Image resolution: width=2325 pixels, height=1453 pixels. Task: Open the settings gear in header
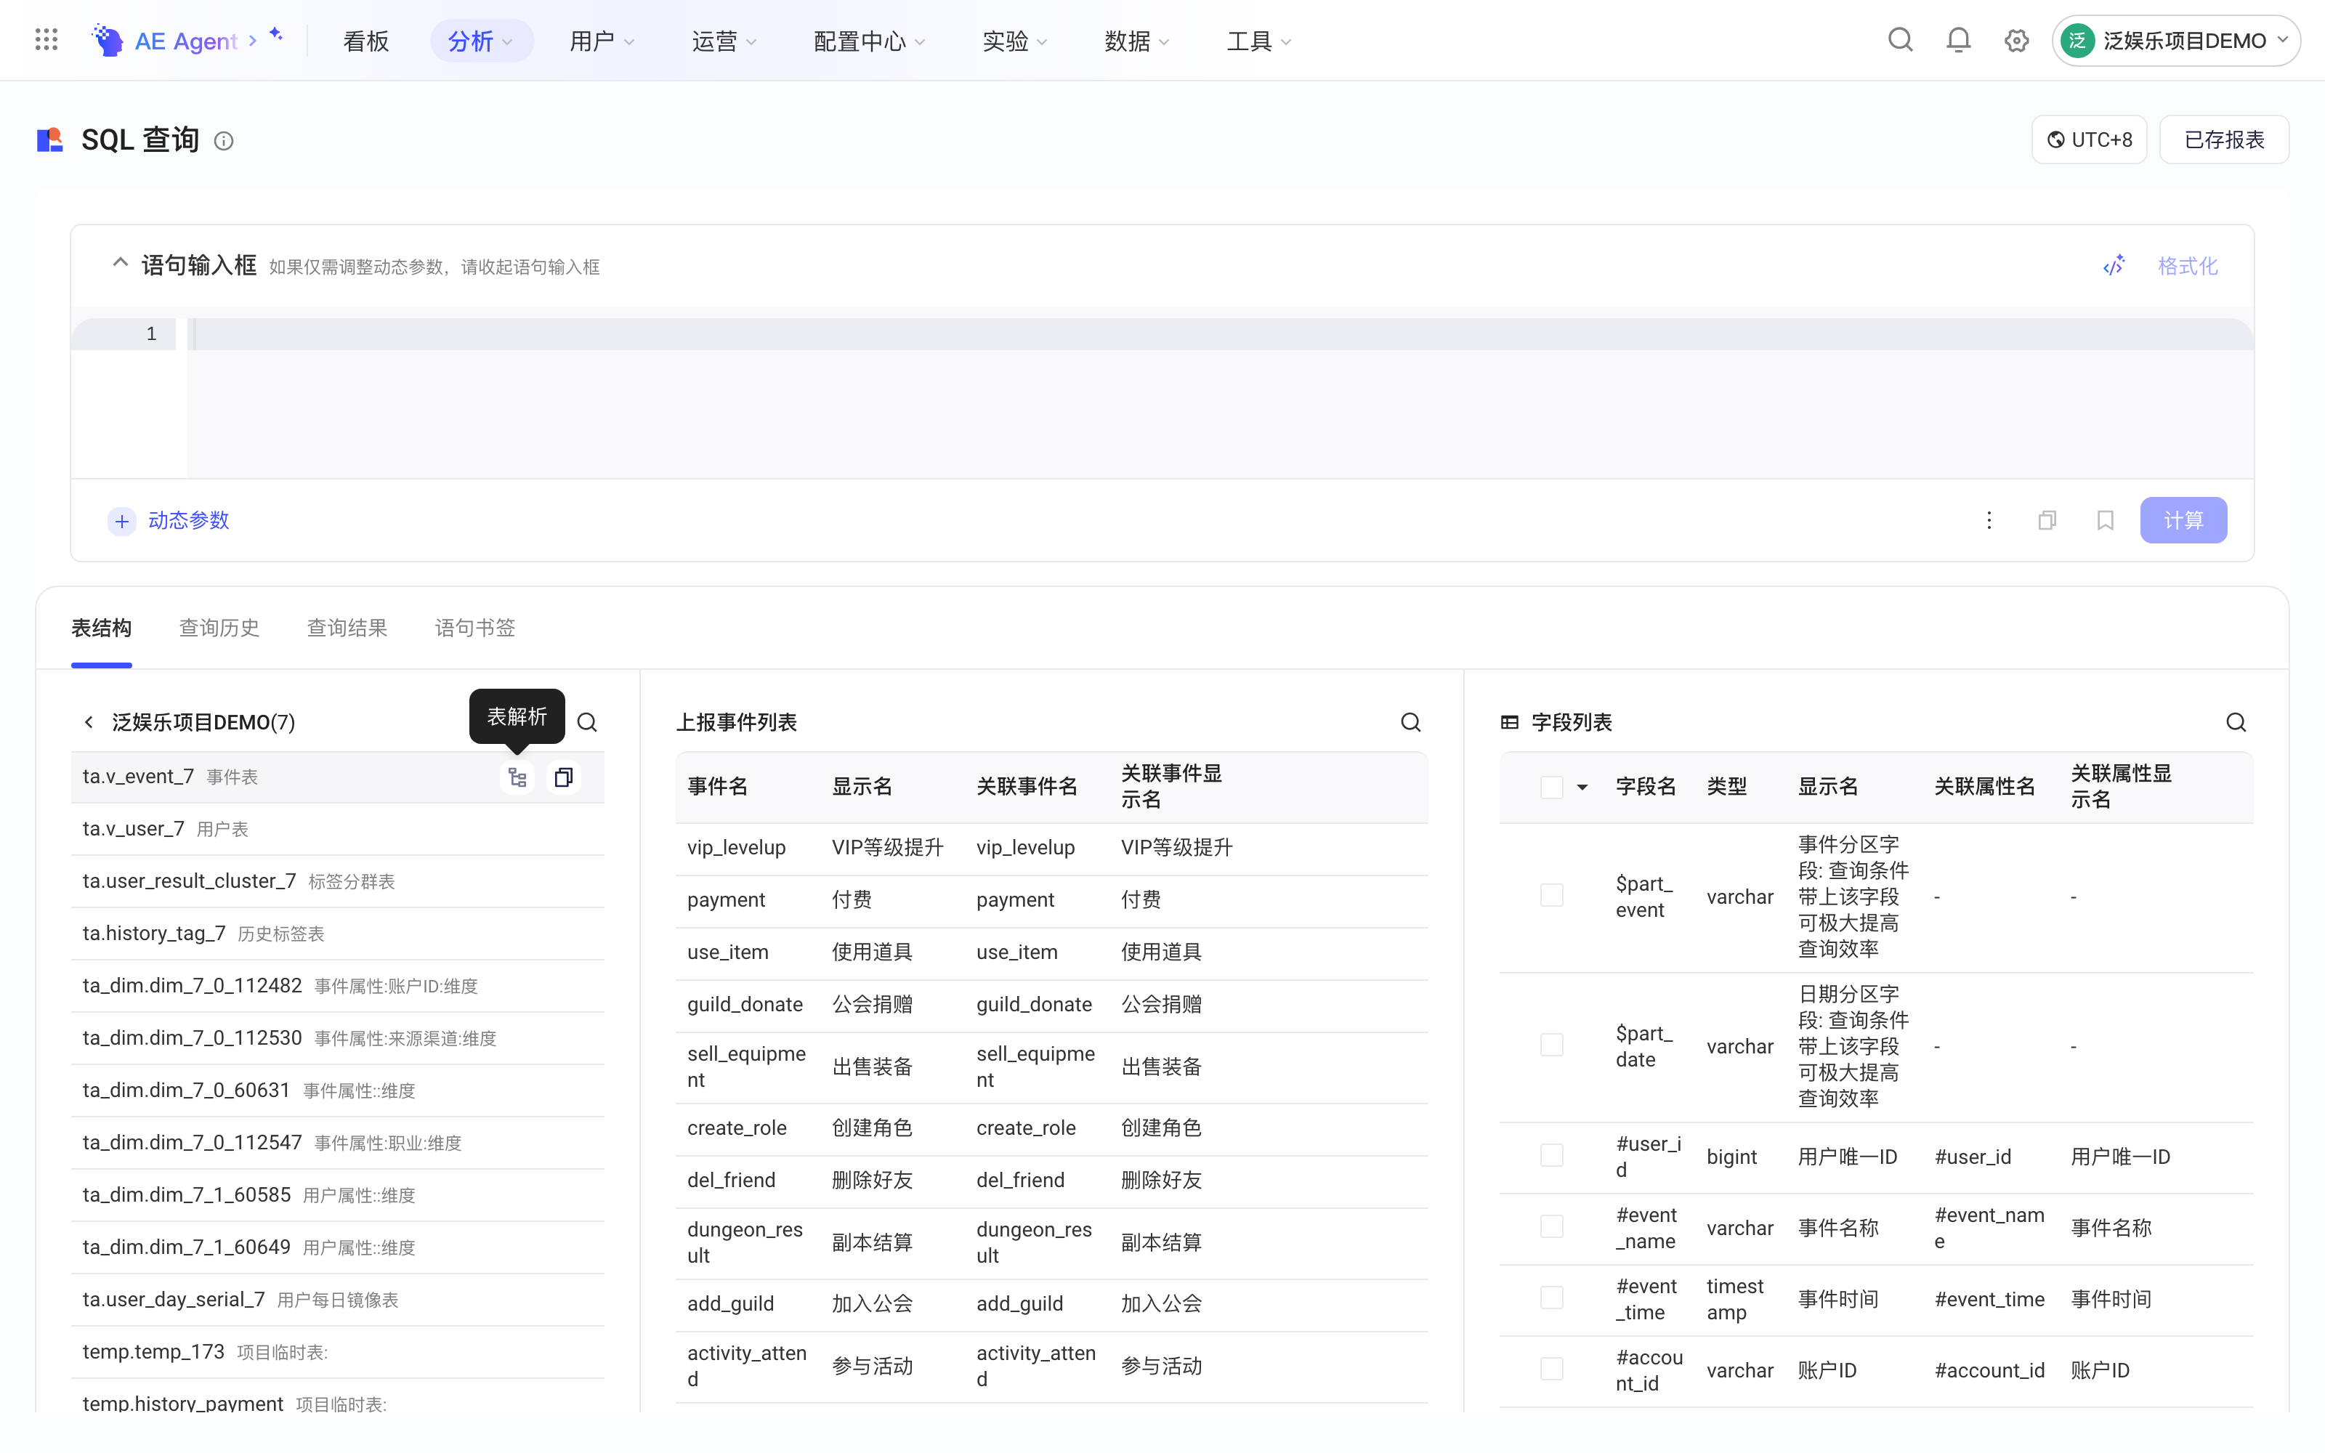2017,41
